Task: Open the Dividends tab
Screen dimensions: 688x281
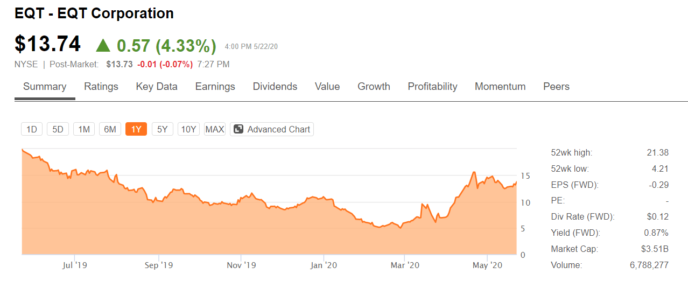Action: 275,87
